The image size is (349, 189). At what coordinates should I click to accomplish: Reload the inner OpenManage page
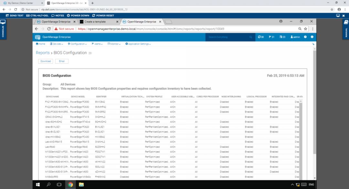pyautogui.click(x=49, y=29)
